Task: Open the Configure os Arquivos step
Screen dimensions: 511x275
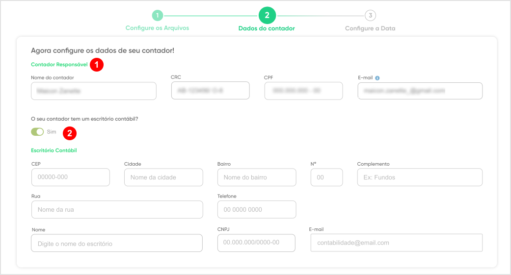Action: (x=158, y=28)
